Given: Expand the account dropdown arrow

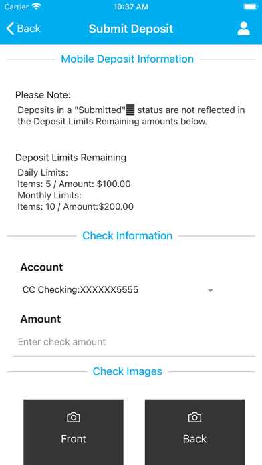Looking at the screenshot, I should (211, 291).
